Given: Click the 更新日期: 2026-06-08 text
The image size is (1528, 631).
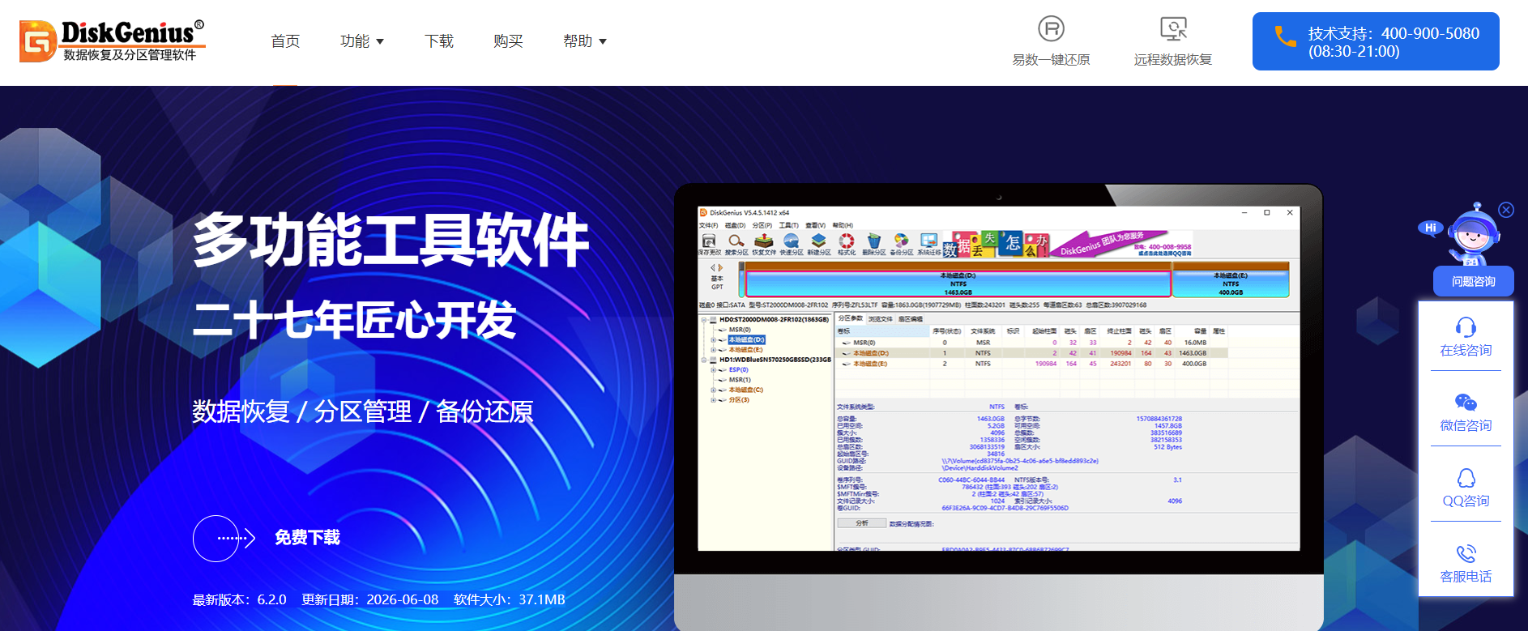Looking at the screenshot, I should click(x=369, y=600).
